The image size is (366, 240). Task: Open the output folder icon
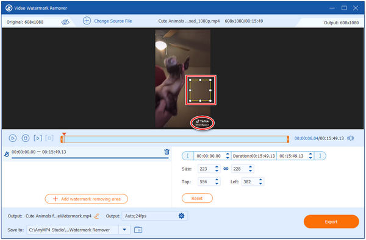138,230
